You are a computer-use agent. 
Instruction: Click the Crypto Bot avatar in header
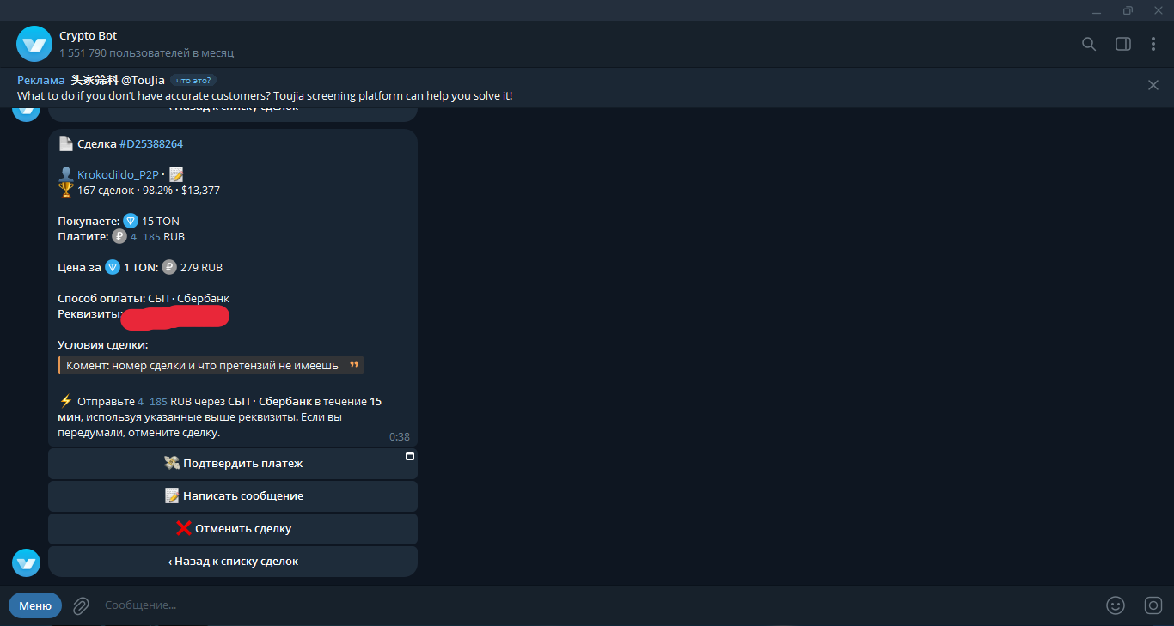(x=34, y=44)
